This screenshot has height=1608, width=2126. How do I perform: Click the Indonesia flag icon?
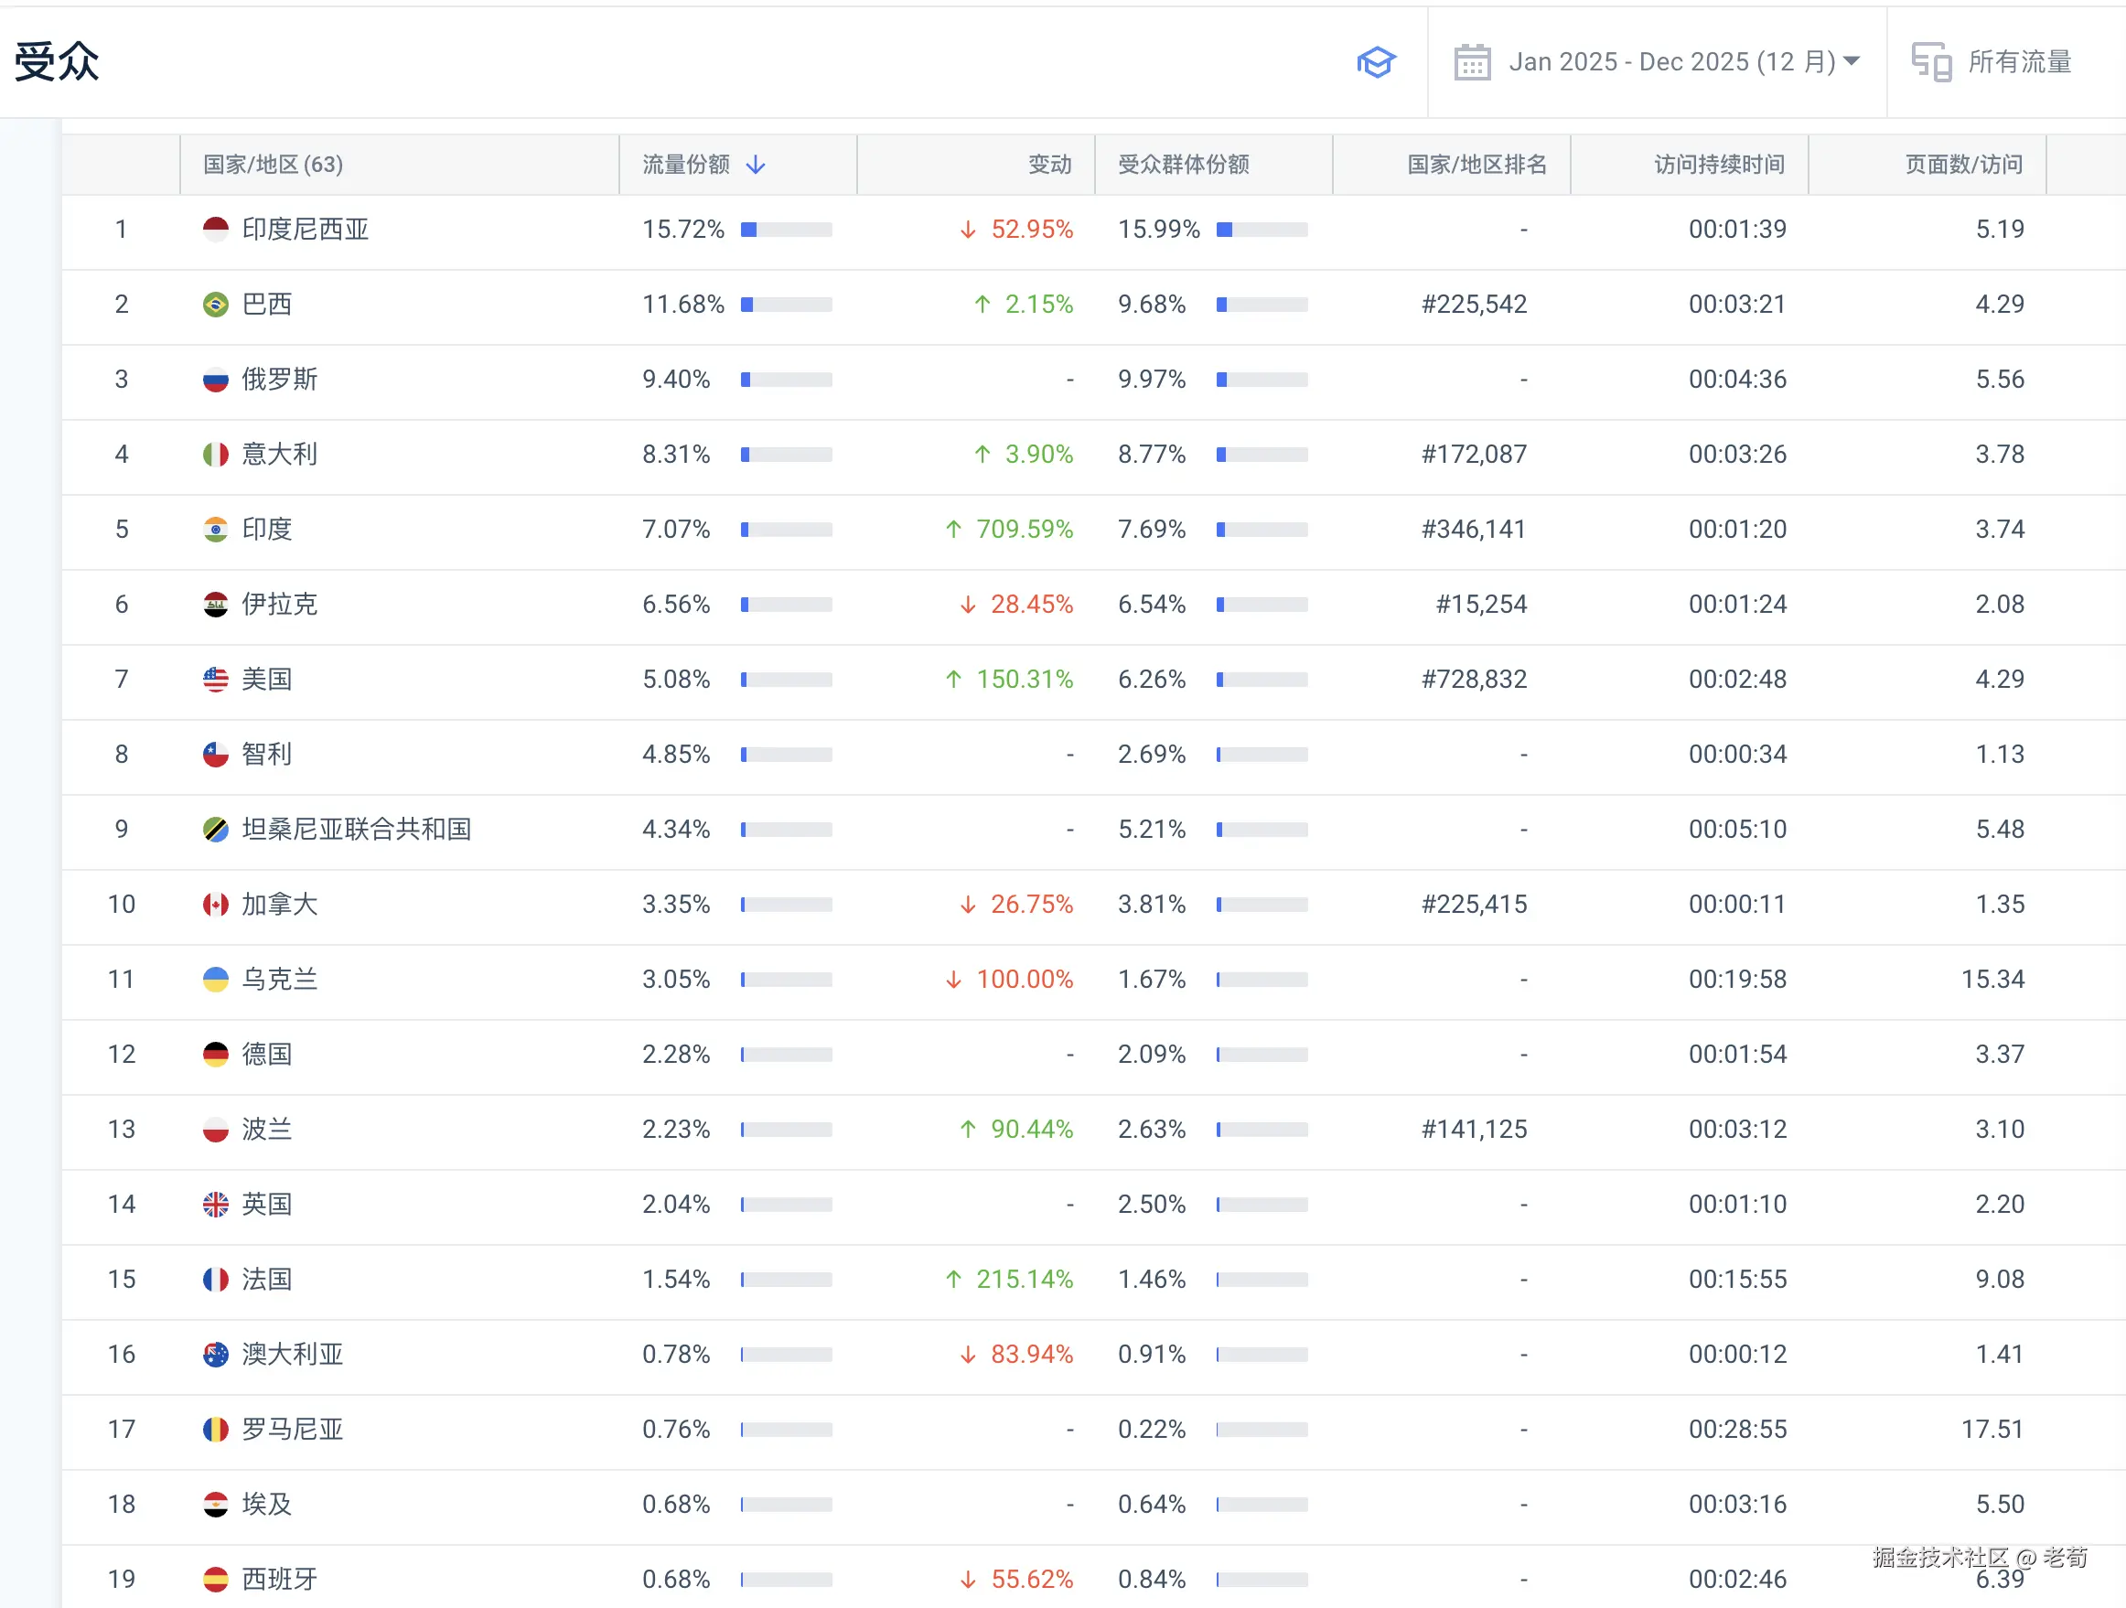(x=215, y=230)
